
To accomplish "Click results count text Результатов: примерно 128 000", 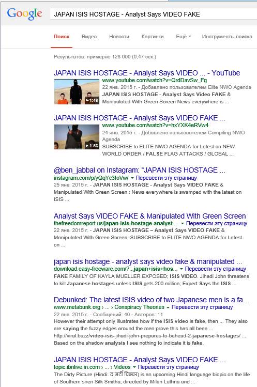I will [105, 57].
